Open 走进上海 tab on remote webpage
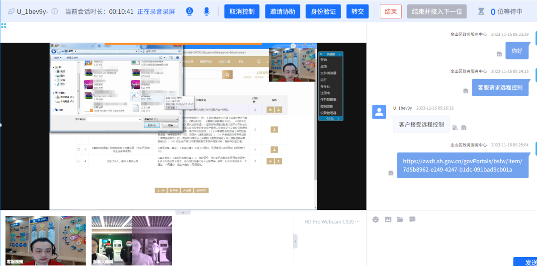The height and width of the screenshot is (266, 537). pos(224,62)
